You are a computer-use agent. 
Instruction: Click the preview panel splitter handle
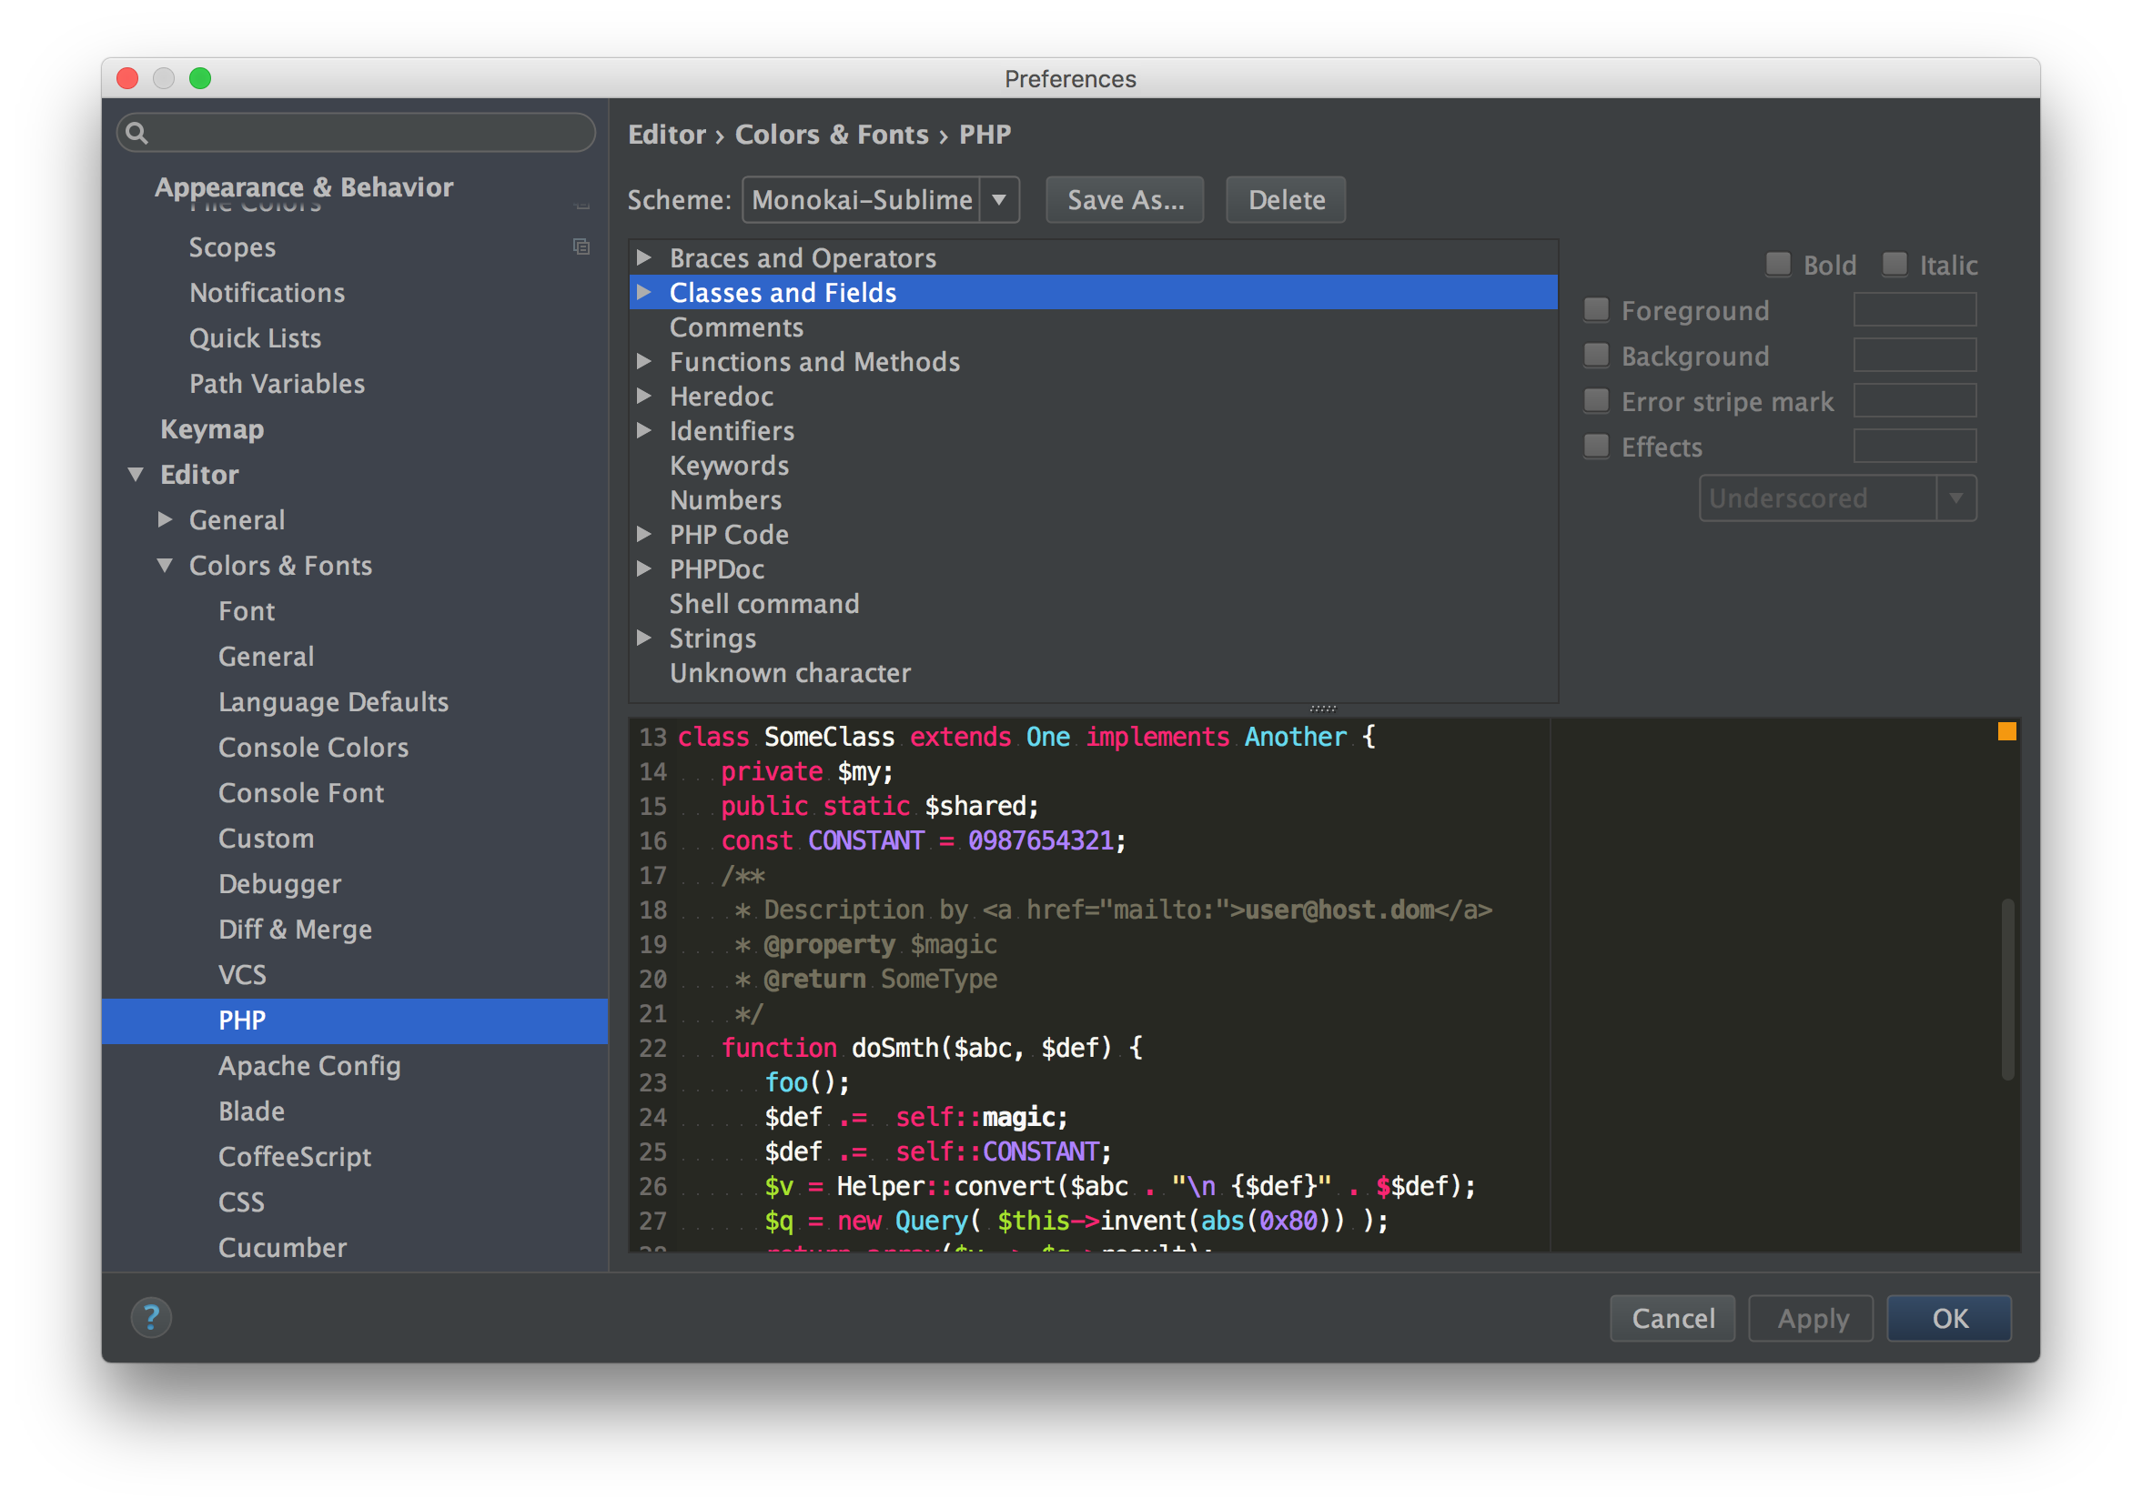(x=1322, y=709)
